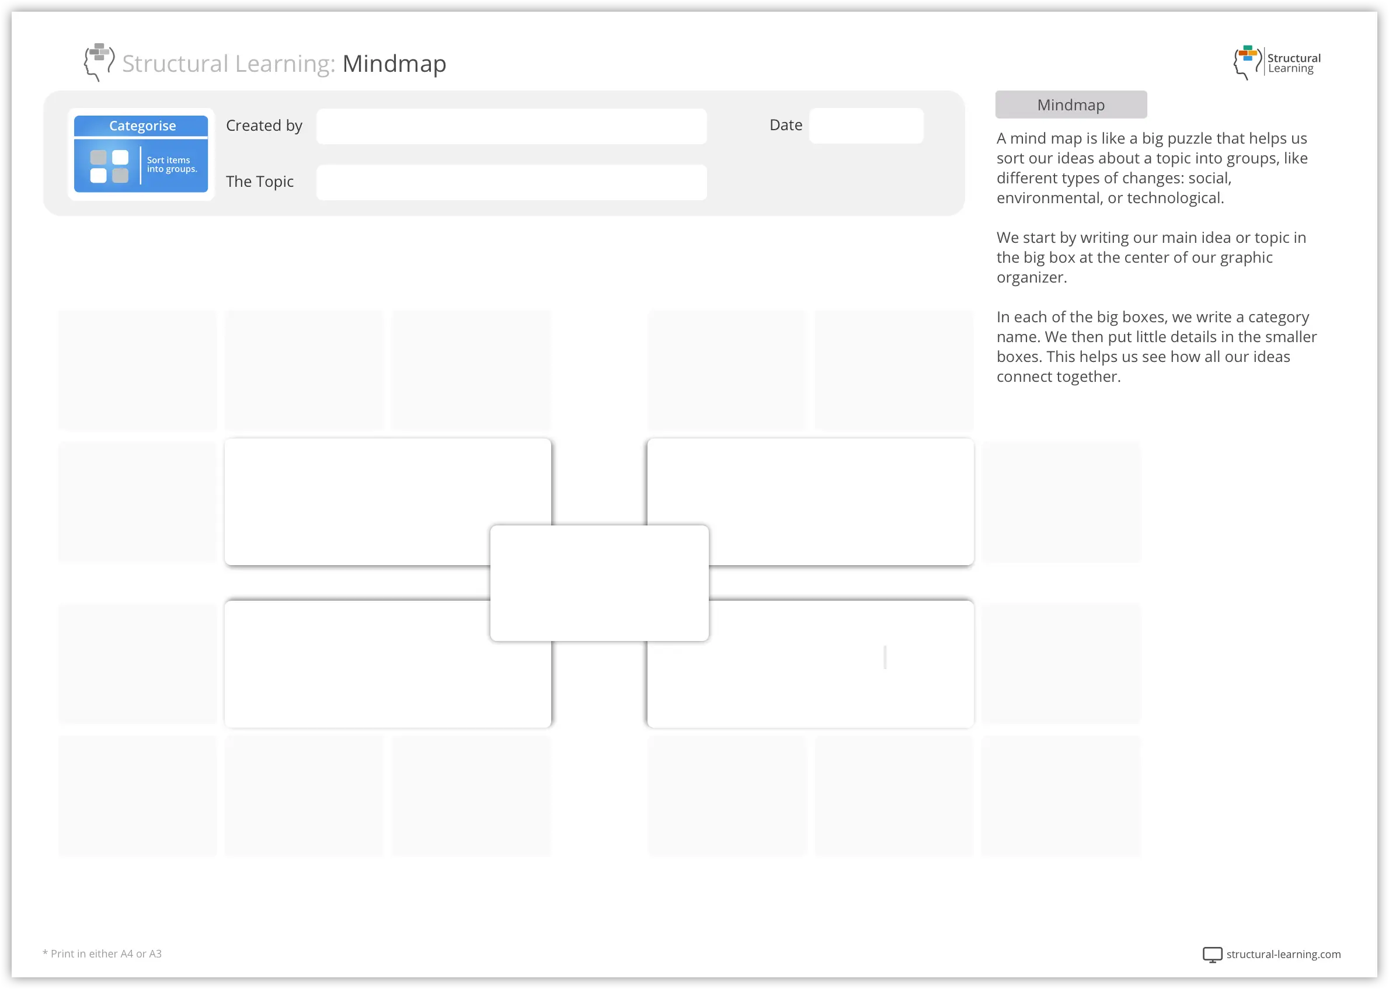The image size is (1389, 989).
Task: Click inside the Created by field
Action: click(x=511, y=126)
